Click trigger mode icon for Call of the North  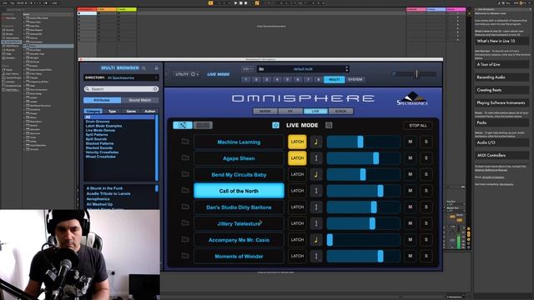[316, 191]
